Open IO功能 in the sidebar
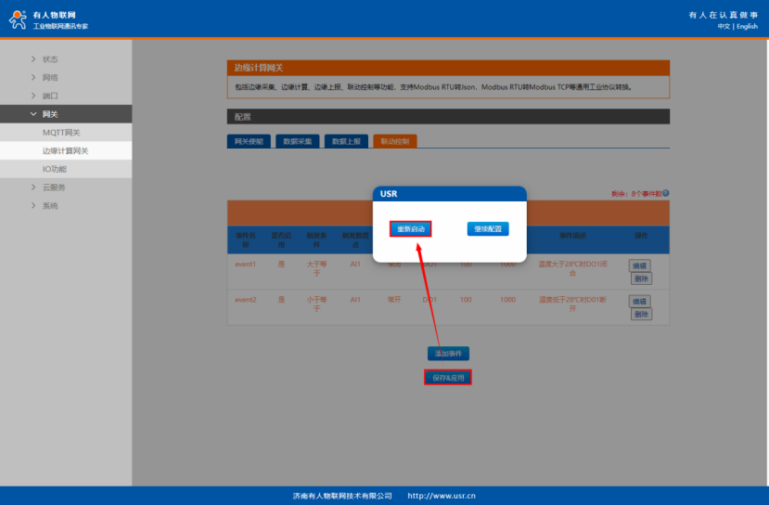The height and width of the screenshot is (505, 769). click(x=54, y=169)
